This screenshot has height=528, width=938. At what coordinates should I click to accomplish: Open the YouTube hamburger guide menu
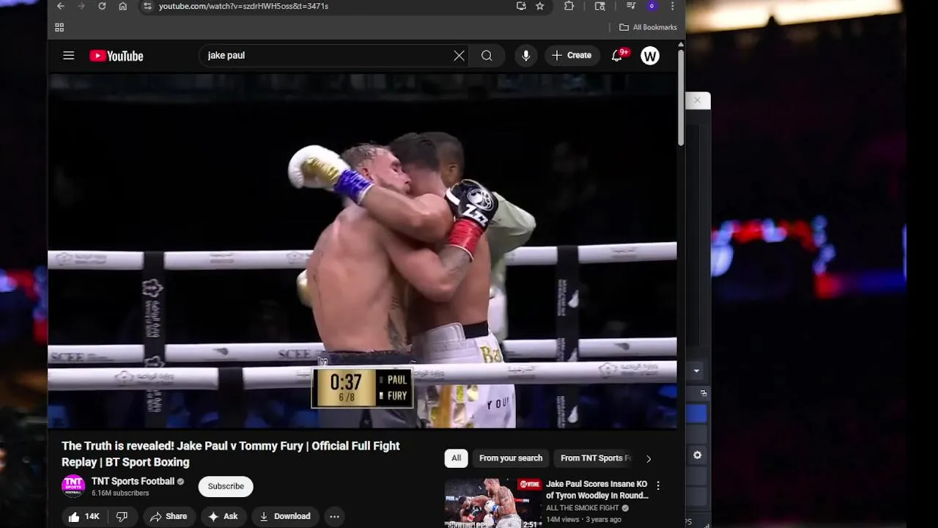69,56
